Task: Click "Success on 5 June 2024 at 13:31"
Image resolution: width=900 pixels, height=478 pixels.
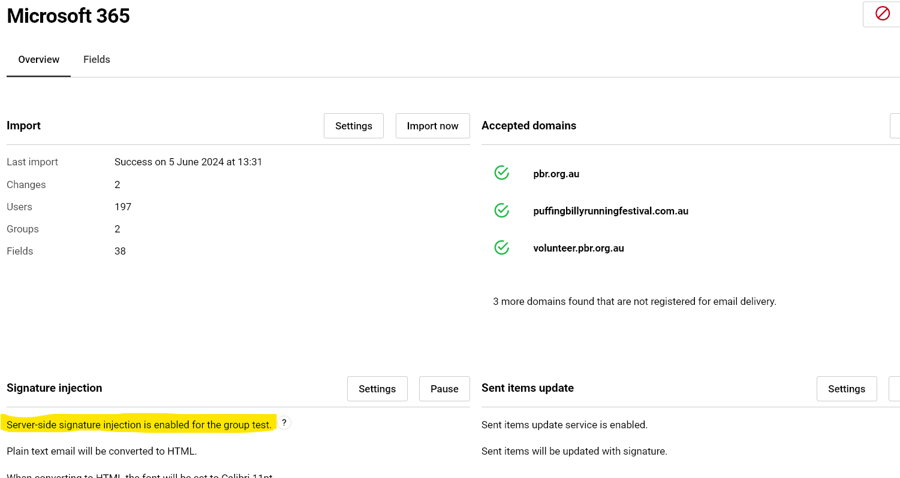Action: click(x=188, y=162)
